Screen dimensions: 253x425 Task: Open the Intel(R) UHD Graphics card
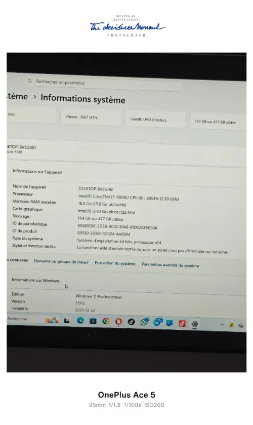pyautogui.click(x=156, y=120)
